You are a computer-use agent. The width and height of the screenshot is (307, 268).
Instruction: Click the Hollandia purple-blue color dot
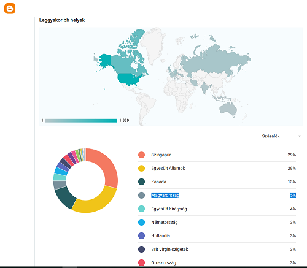[x=141, y=235]
